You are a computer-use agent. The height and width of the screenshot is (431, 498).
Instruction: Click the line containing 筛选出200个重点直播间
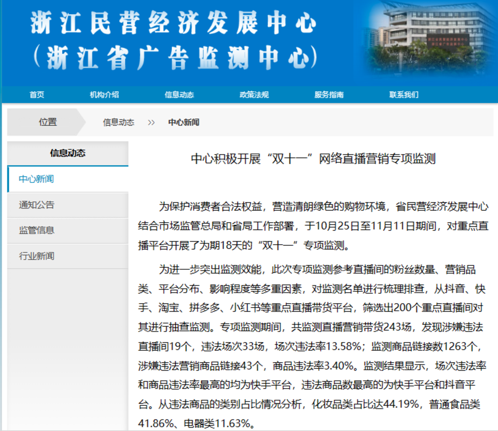point(310,308)
